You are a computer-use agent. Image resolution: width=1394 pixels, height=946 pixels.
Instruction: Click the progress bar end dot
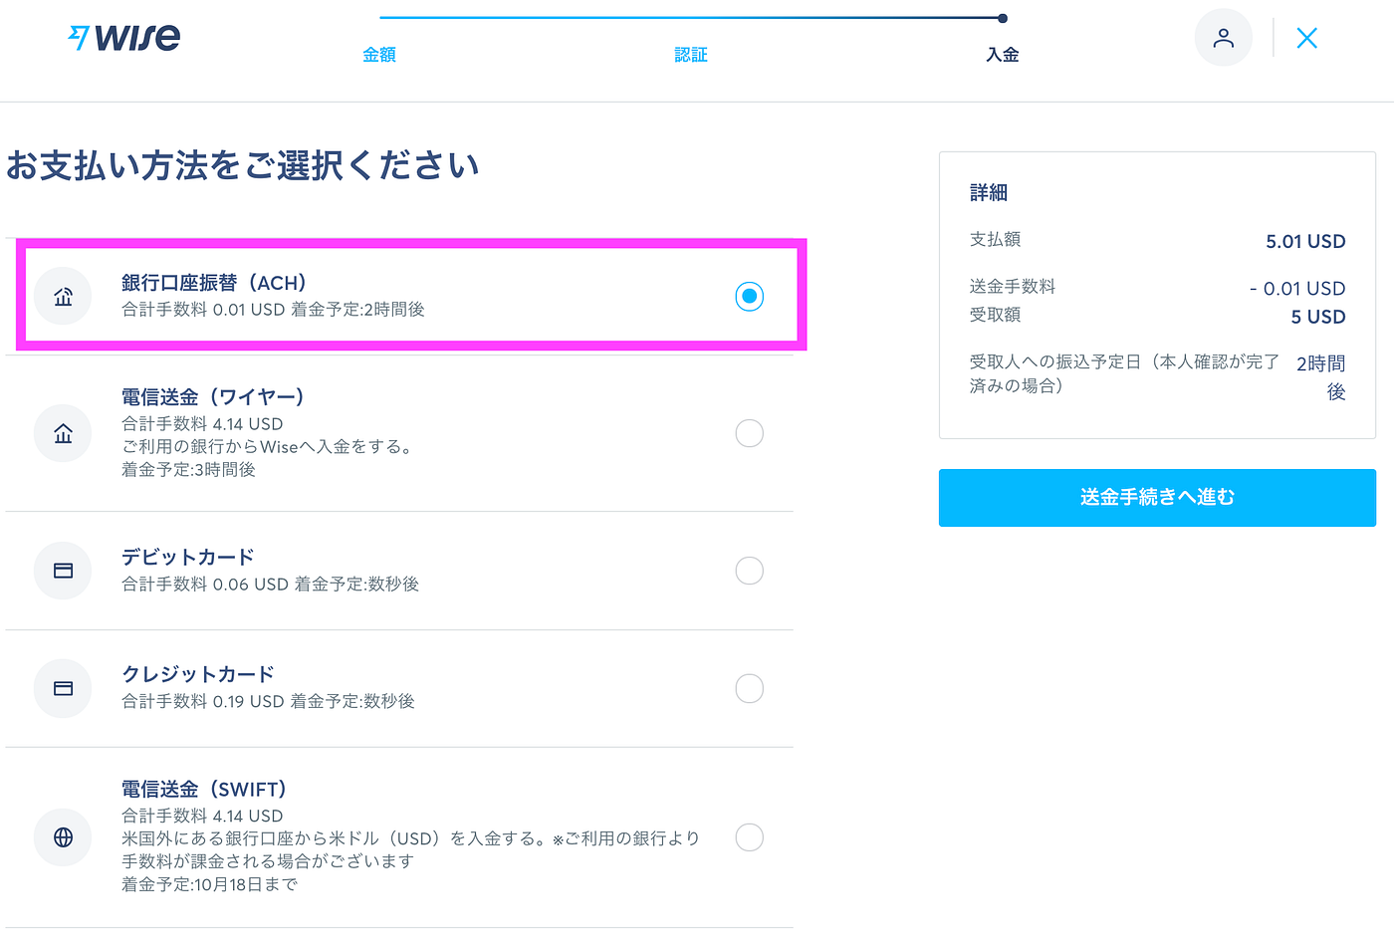pos(1003,18)
